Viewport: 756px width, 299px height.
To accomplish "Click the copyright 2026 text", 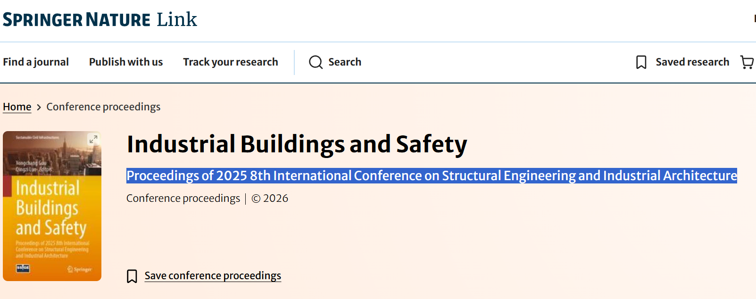I will [270, 199].
